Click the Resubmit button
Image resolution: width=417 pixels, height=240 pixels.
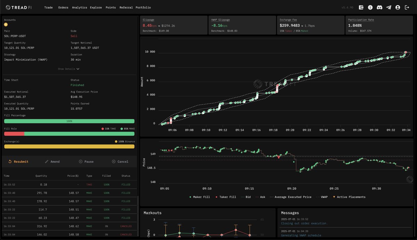[x=19, y=161]
